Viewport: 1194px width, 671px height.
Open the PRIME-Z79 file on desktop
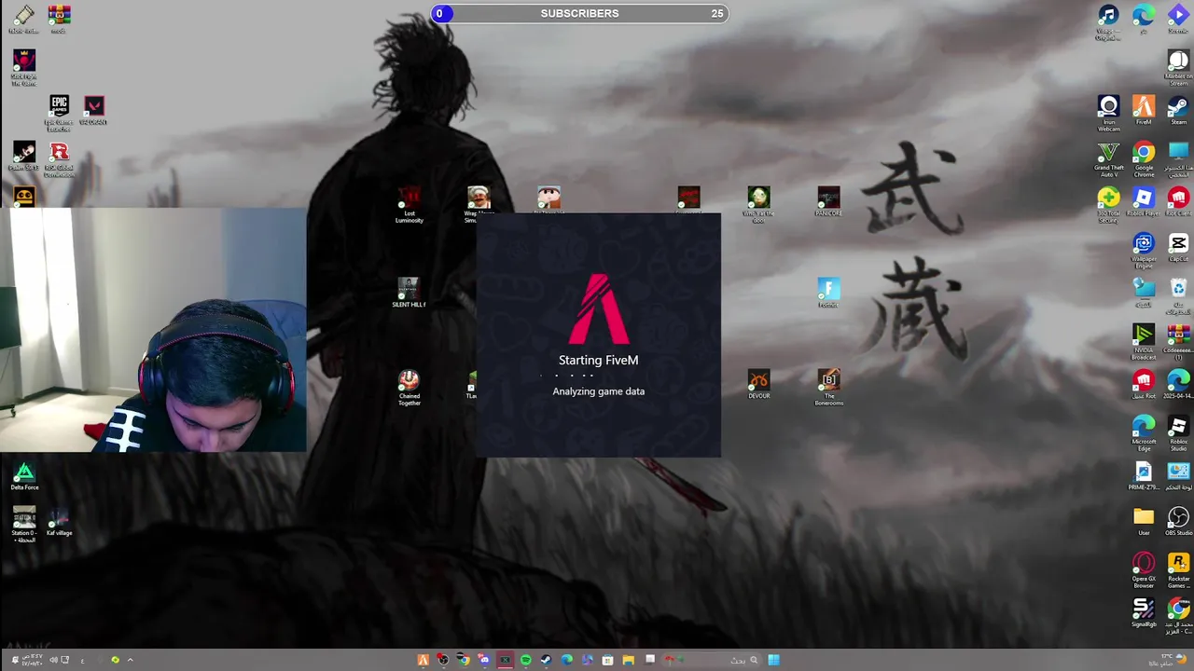[1144, 475]
